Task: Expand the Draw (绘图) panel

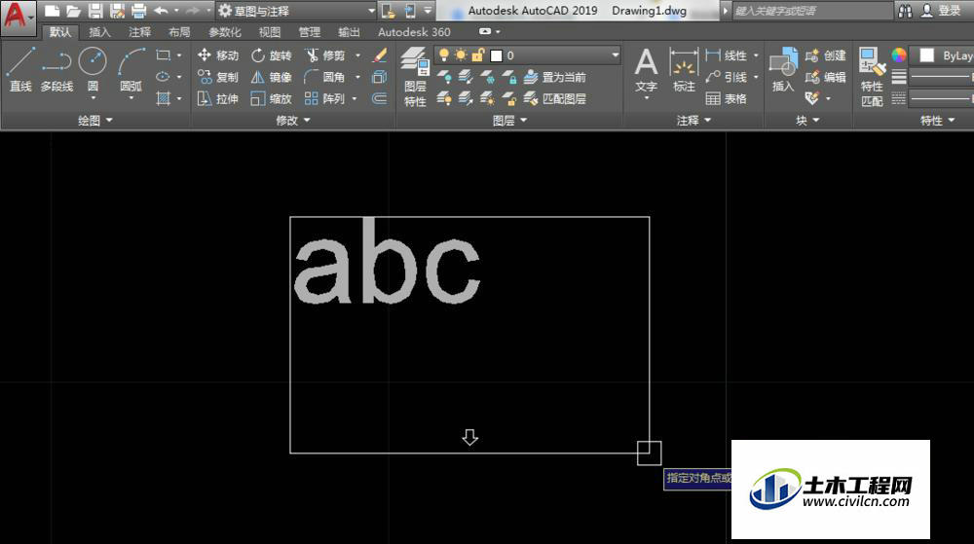Action: tap(95, 121)
